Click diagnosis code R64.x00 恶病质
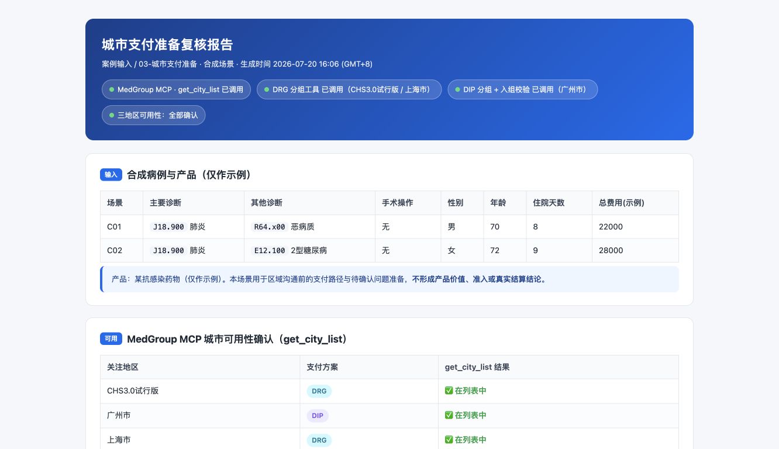Viewport: 779px width, 449px height. 282,227
